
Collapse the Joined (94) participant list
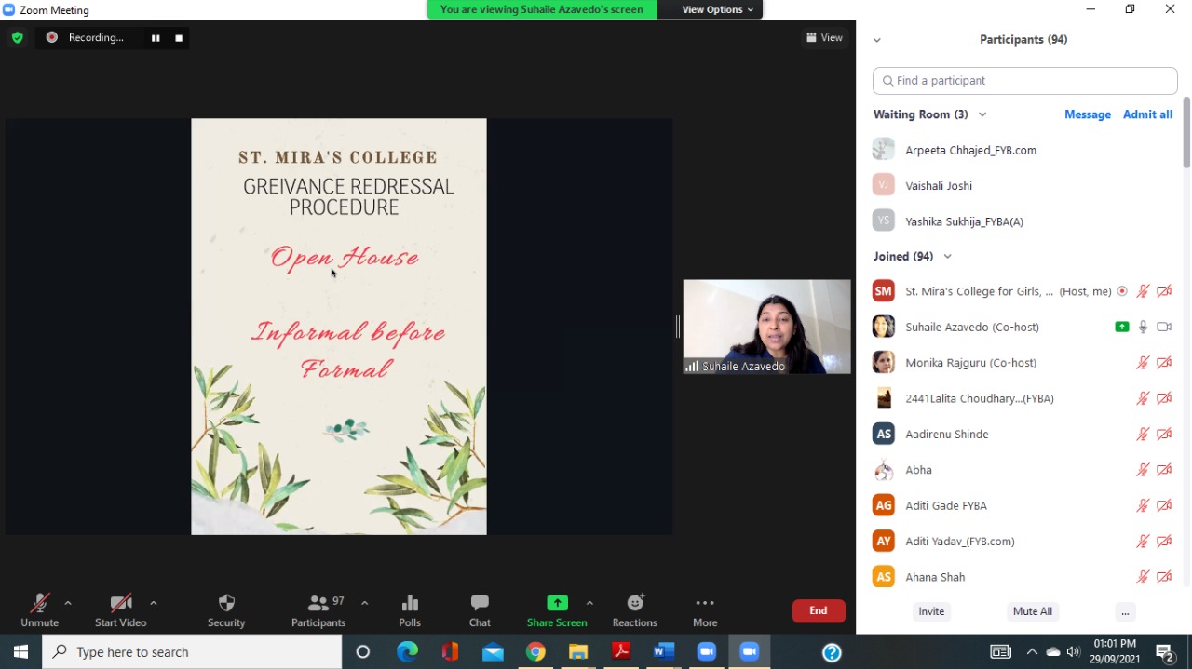(x=948, y=257)
